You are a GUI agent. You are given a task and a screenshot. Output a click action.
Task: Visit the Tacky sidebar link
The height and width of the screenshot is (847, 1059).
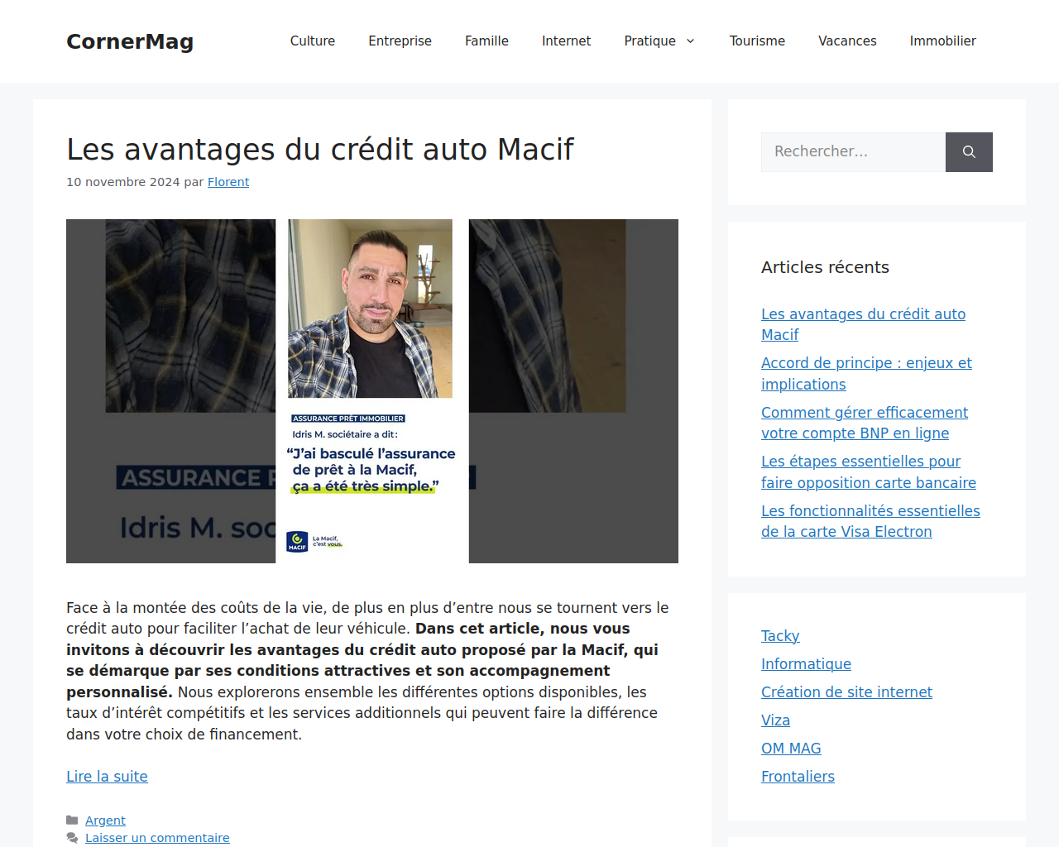780,636
